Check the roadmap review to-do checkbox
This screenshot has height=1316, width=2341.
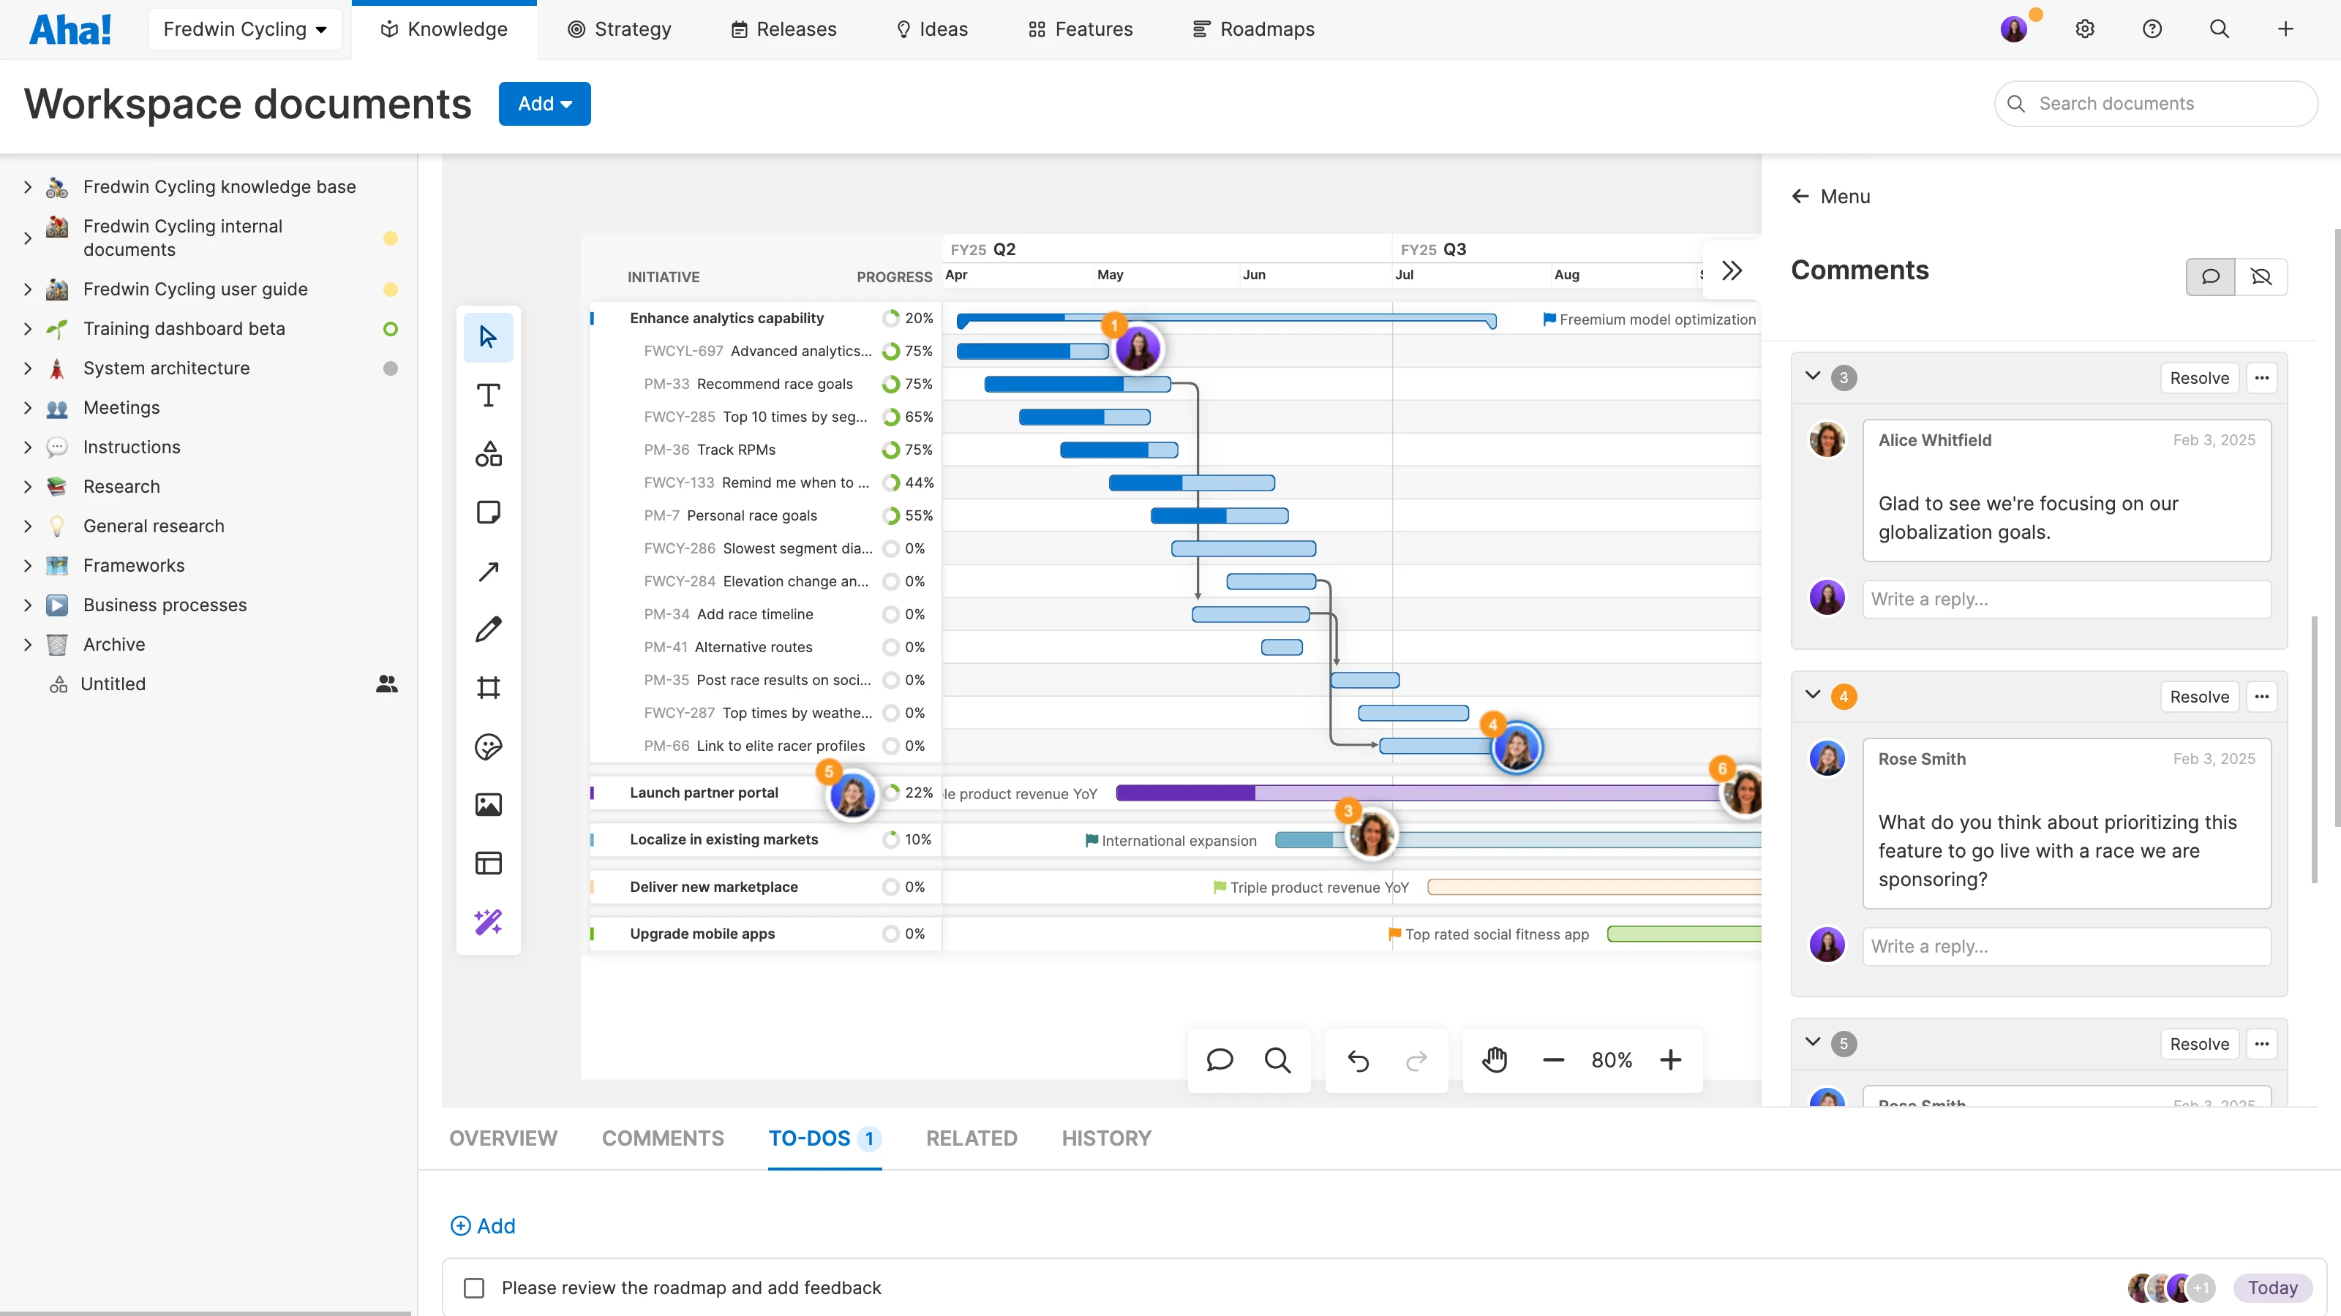tap(473, 1287)
